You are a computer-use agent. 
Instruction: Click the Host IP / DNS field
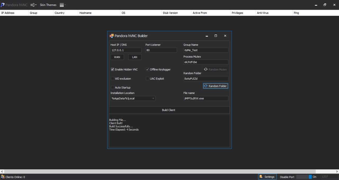pos(126,50)
